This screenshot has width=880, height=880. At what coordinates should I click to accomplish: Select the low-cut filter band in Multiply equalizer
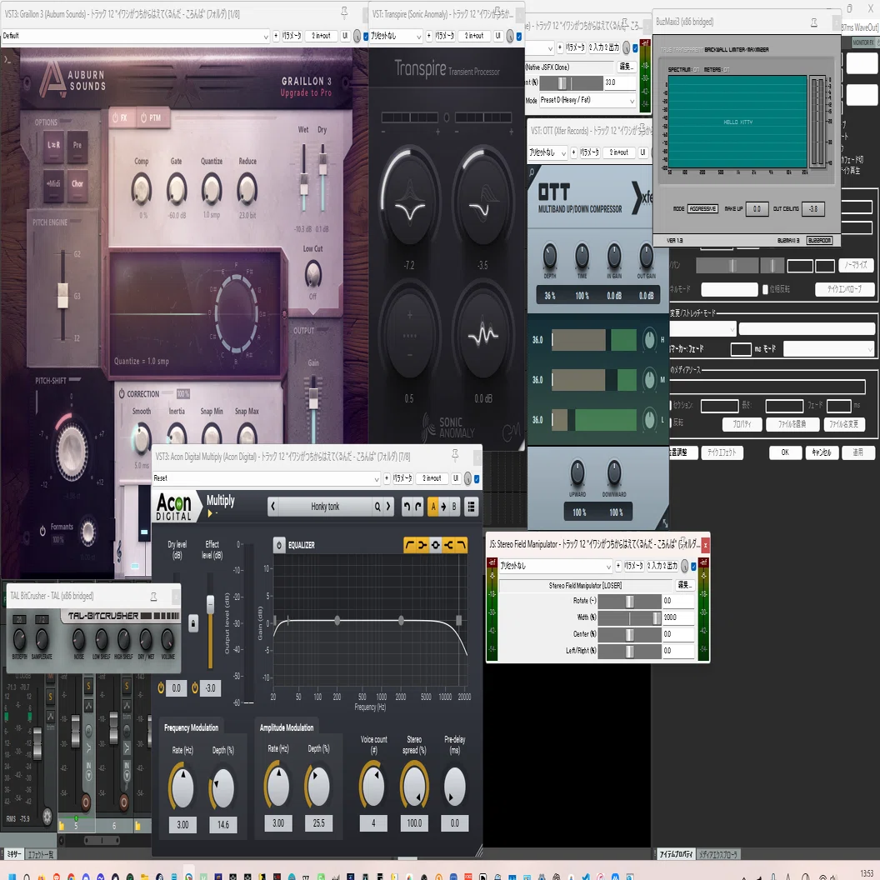pos(410,545)
